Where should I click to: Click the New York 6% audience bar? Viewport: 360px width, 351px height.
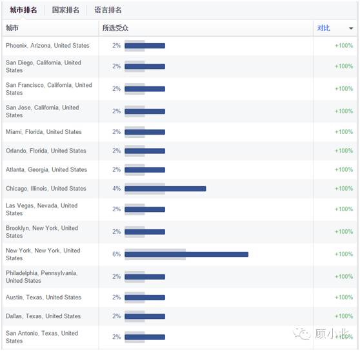(186, 254)
